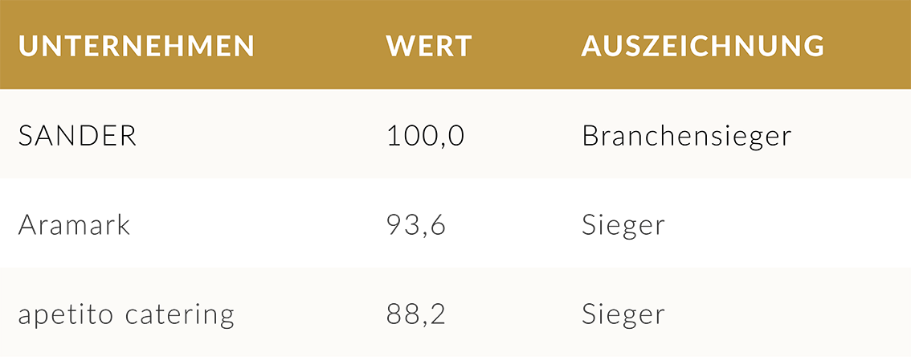Click the AUSZEICHNUNG column header
The width and height of the screenshot is (911, 357).
(x=703, y=46)
